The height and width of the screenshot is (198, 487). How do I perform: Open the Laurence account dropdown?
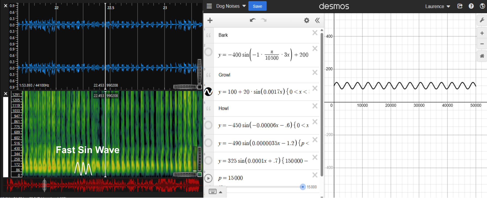tap(438, 6)
